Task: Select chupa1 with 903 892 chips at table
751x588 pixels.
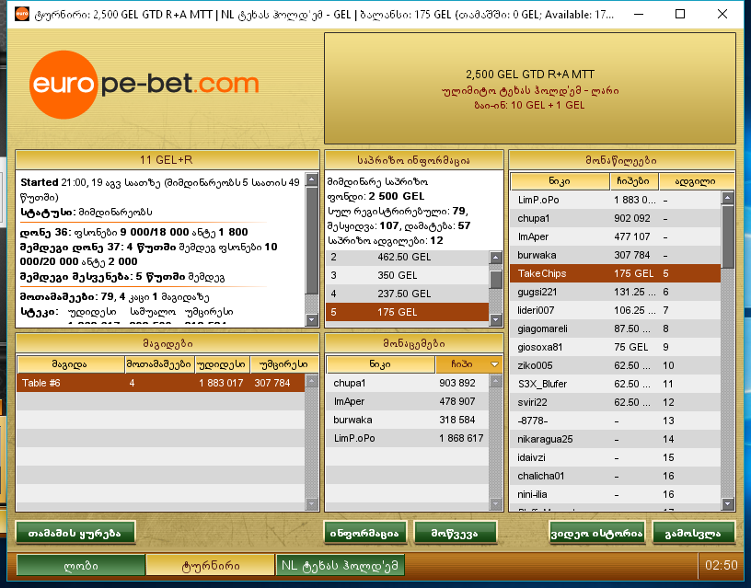Action: pos(407,383)
